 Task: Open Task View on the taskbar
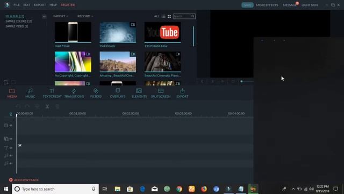(105, 189)
